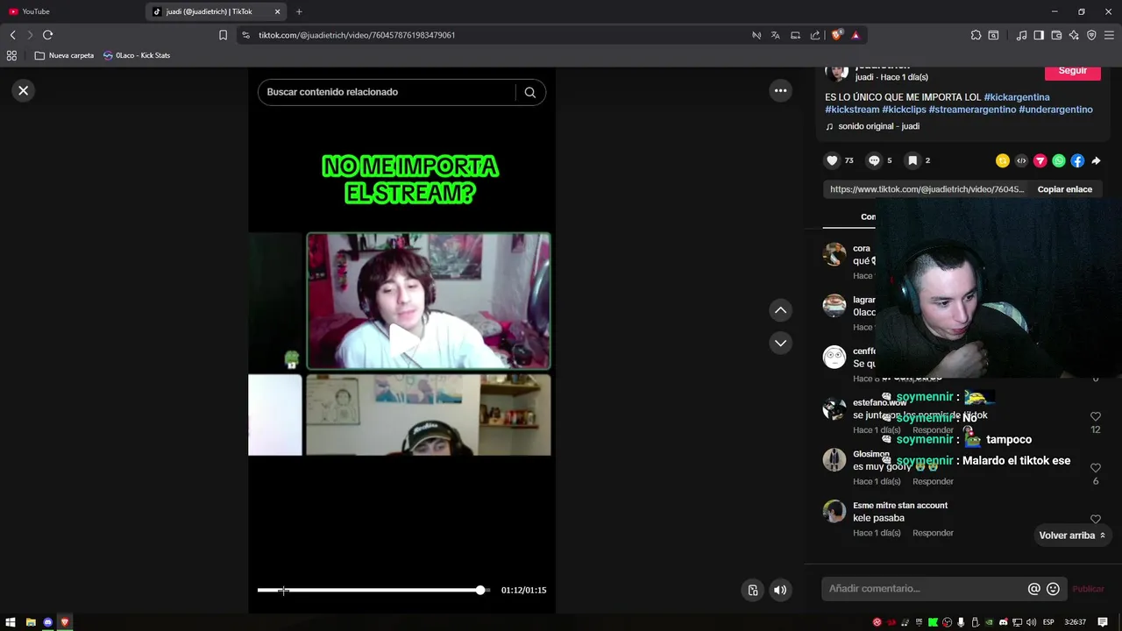Toggle the browser sidebar panel
The width and height of the screenshot is (1122, 631).
[x=1039, y=35]
